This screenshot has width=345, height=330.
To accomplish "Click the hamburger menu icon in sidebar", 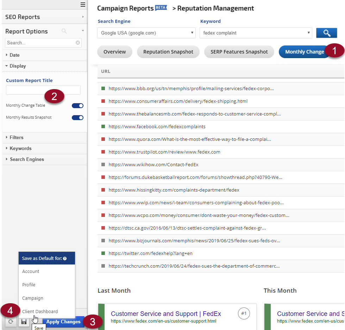I will 83,5.
